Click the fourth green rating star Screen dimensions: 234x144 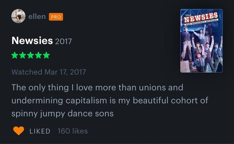click(39, 55)
